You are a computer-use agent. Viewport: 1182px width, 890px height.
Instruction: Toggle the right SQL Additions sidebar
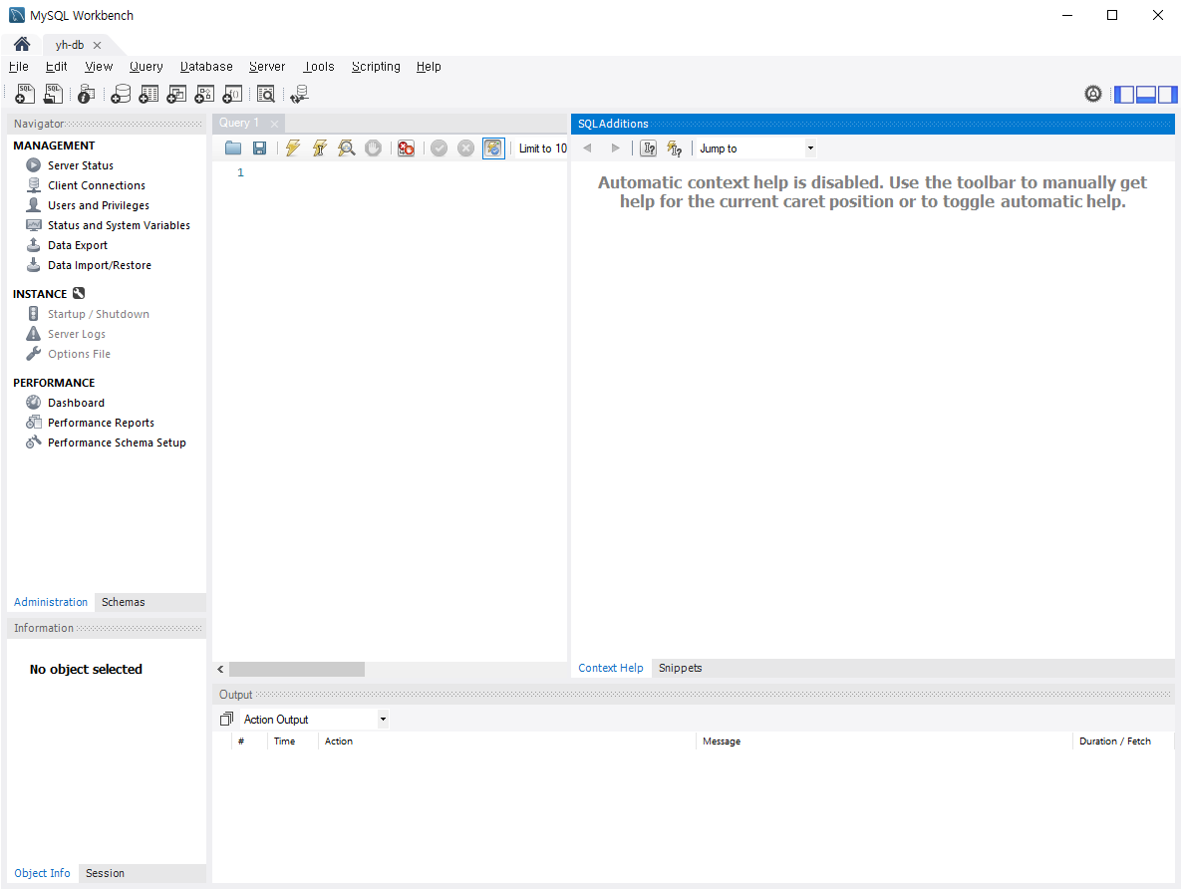click(1168, 95)
